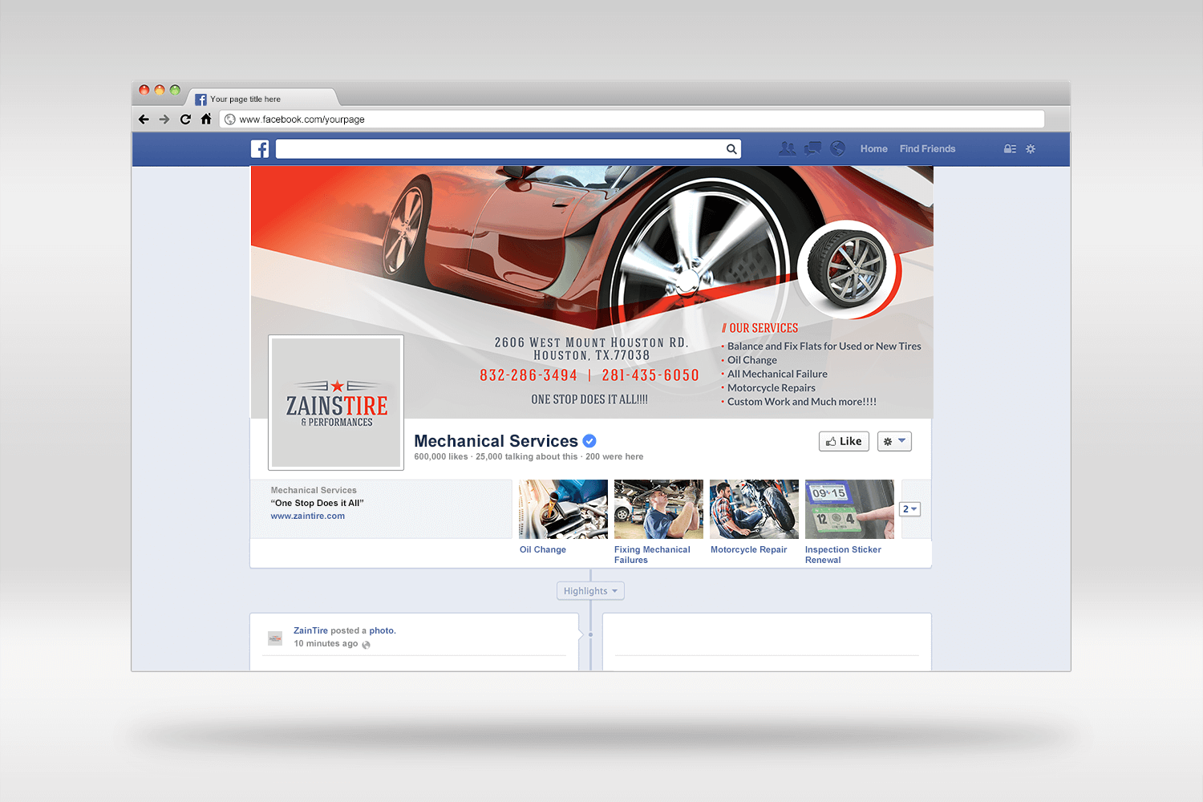
Task: Open the privacy shortcuts lock icon
Action: tap(1010, 149)
